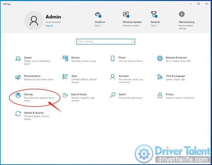Focus the Find a setting search box
Image resolution: width=212 pixels, height=165 pixels.
[106, 42]
